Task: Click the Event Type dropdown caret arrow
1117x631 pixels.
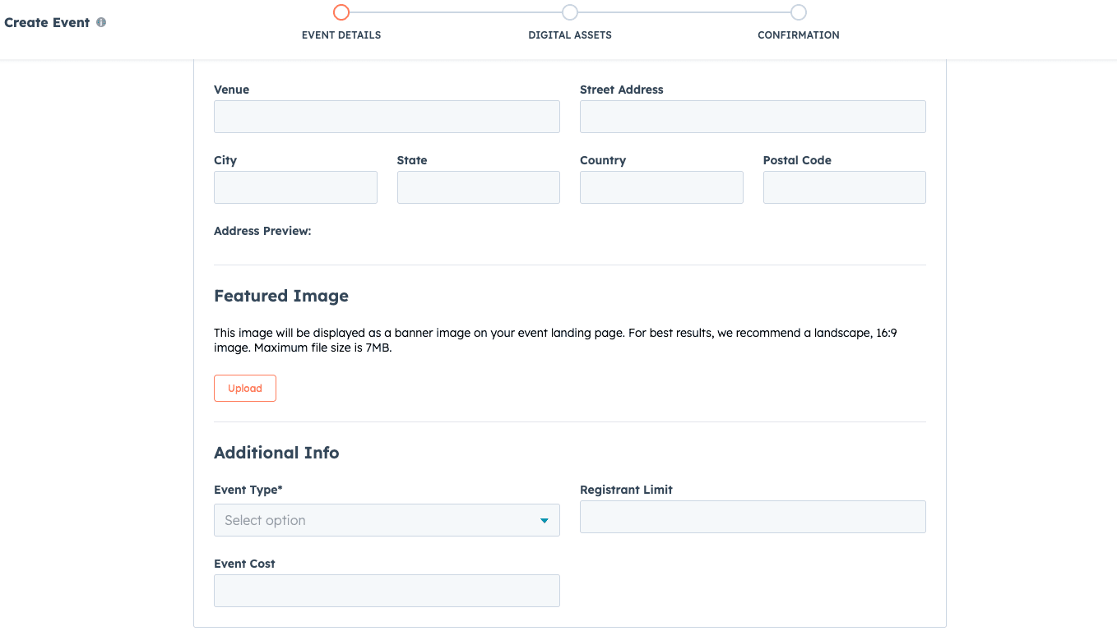Action: point(544,521)
